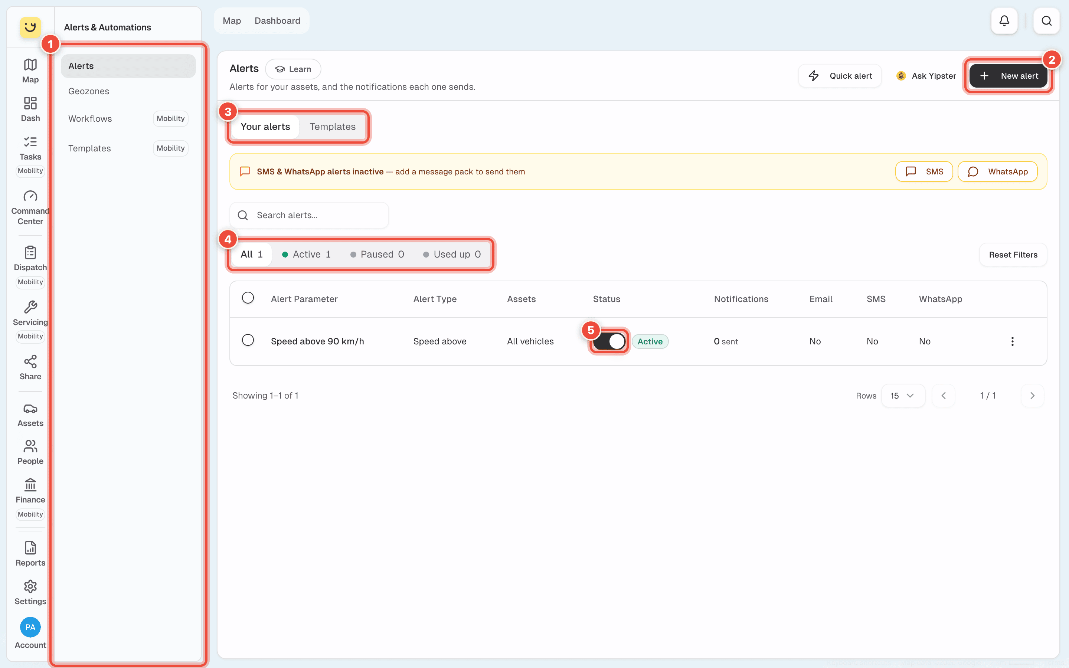Image resolution: width=1069 pixels, height=668 pixels.
Task: Open Servicing wrench icon in sidebar
Action: click(x=30, y=313)
